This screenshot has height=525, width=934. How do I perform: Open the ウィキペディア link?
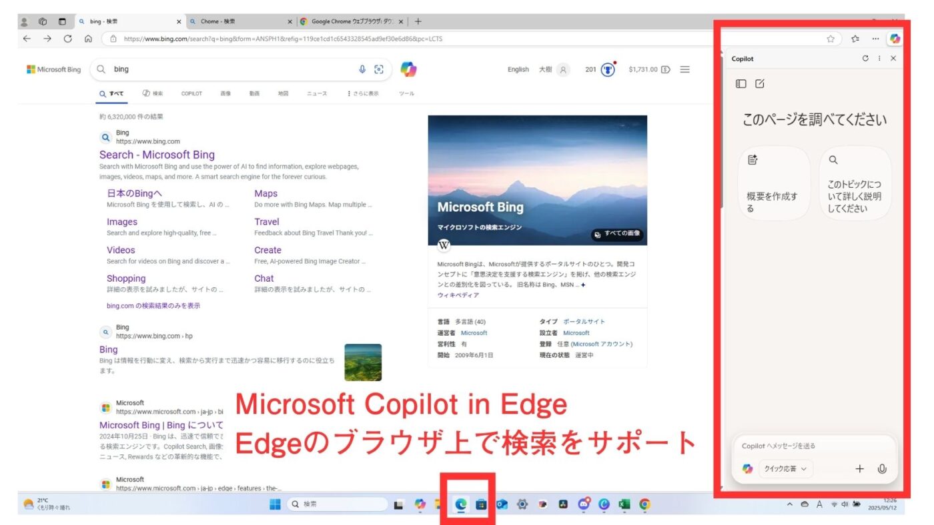coord(458,295)
